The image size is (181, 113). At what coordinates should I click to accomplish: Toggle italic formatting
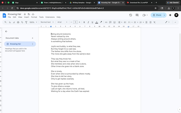pyautogui.click(x=88, y=22)
